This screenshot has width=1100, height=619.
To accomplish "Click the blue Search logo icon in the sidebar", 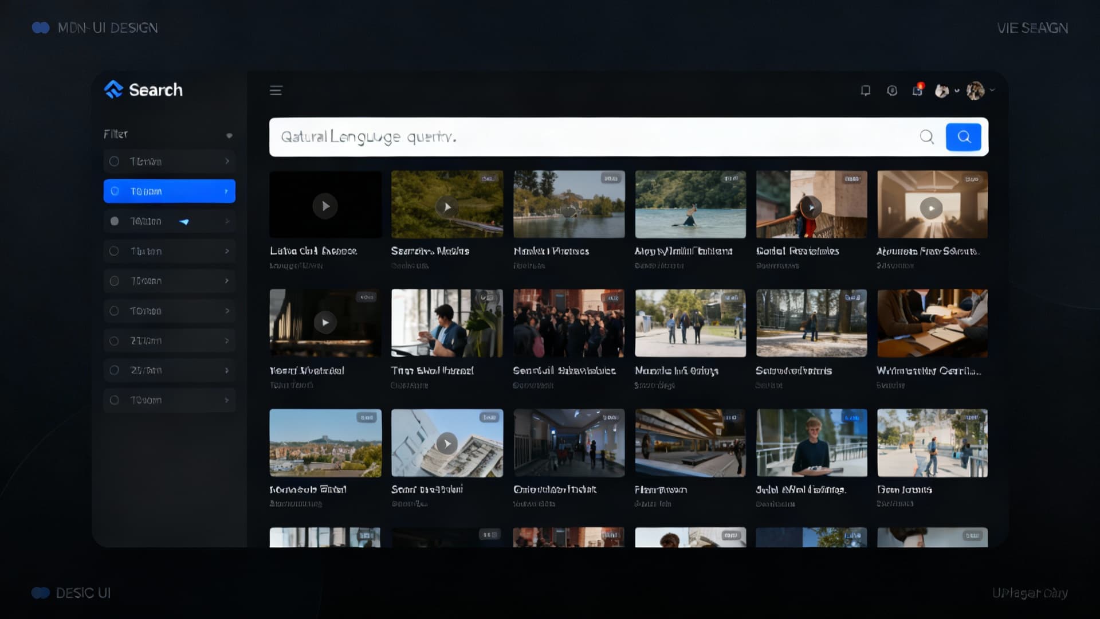I will click(x=113, y=89).
